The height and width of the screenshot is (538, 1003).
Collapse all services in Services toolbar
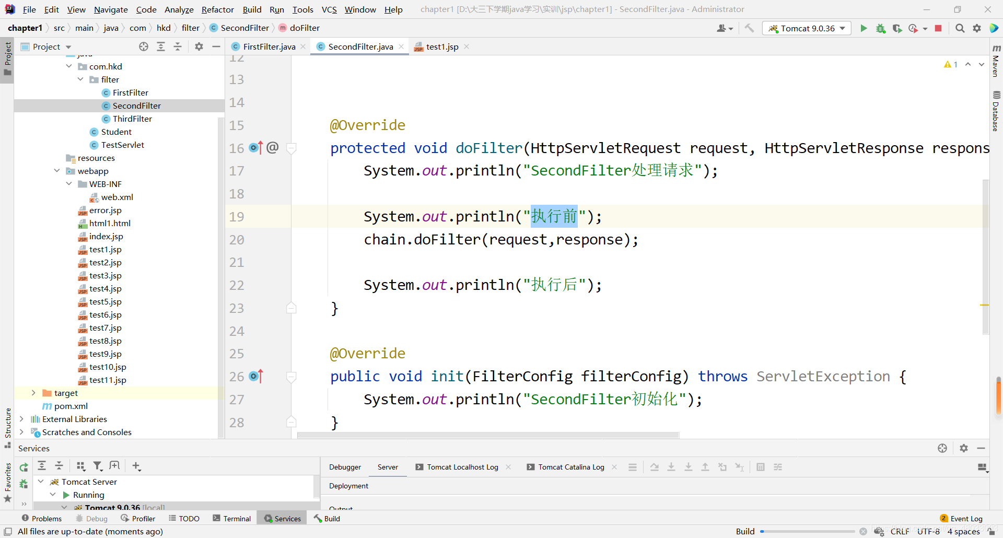tap(59, 465)
